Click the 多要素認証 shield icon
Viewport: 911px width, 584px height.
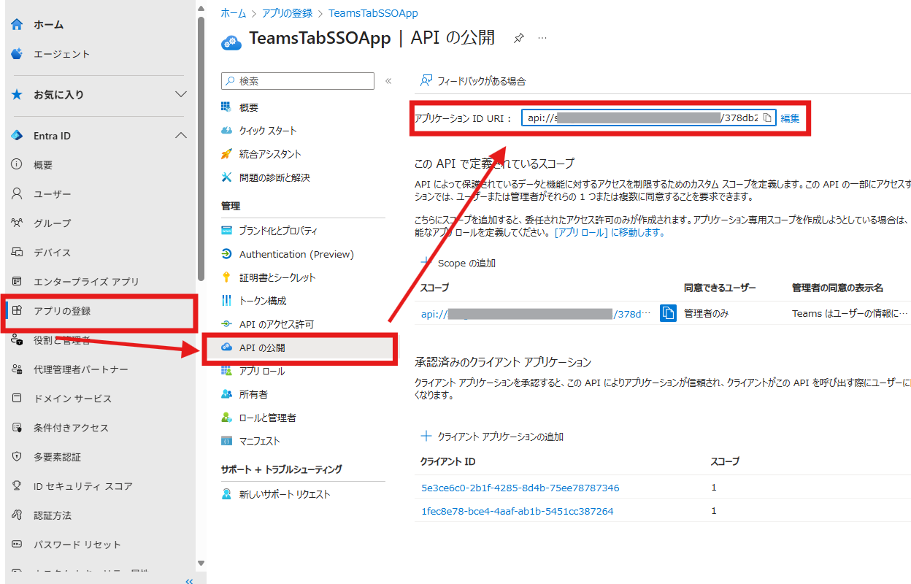17,457
